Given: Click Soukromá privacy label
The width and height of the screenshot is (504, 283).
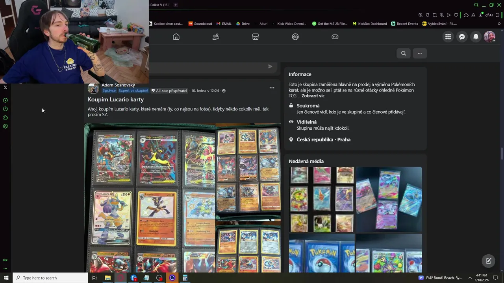Looking at the screenshot, I should click(x=308, y=106).
